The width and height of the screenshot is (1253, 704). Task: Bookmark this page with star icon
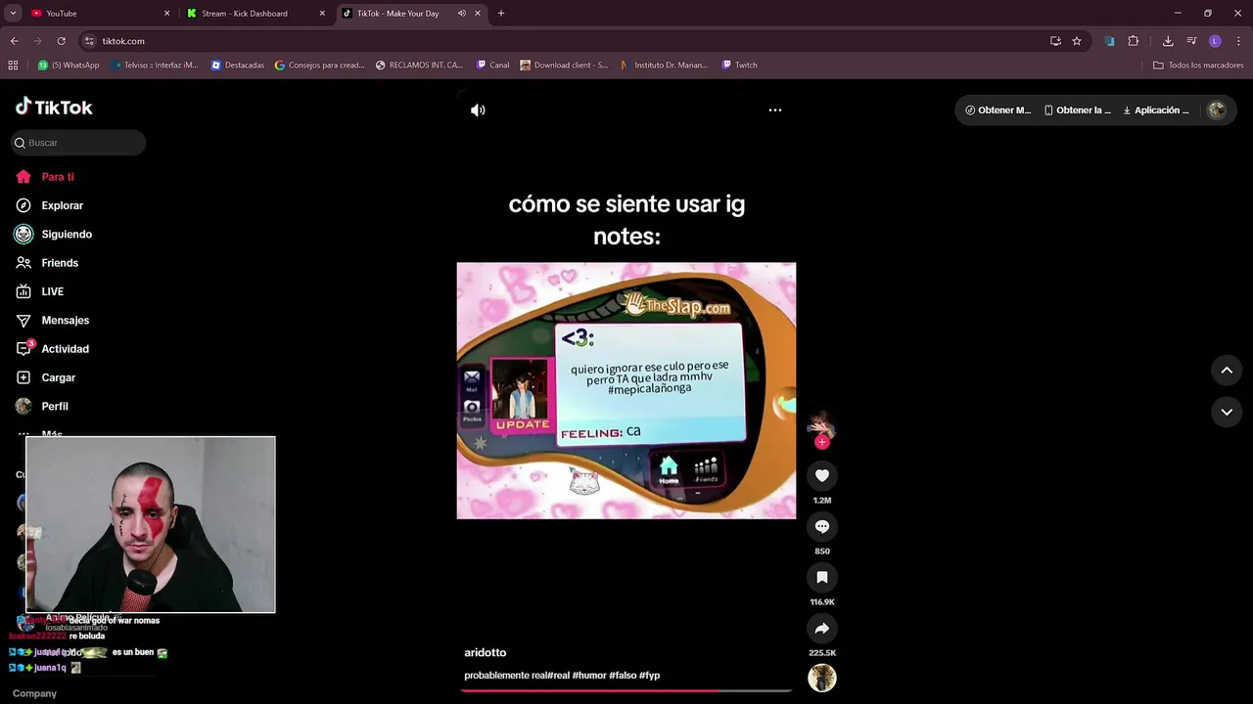[x=1077, y=41]
